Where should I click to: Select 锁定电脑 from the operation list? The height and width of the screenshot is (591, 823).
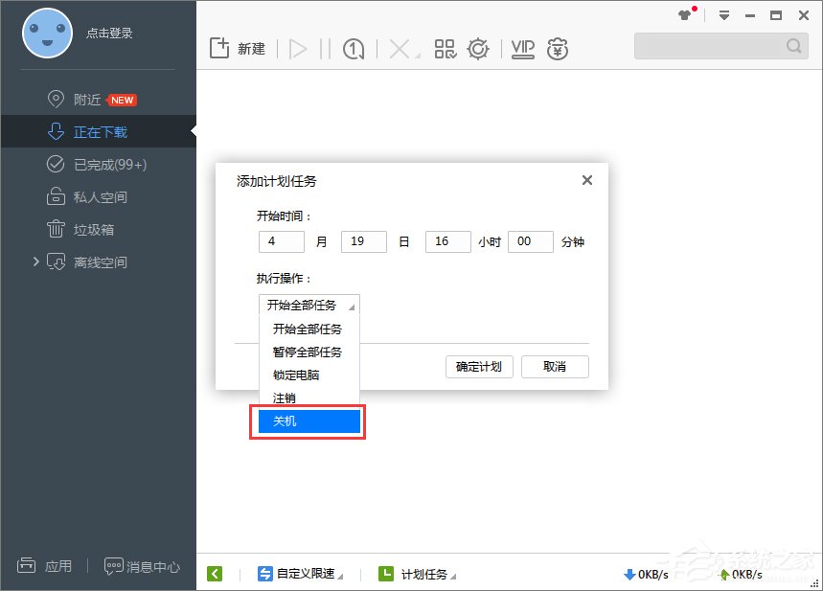(x=296, y=375)
